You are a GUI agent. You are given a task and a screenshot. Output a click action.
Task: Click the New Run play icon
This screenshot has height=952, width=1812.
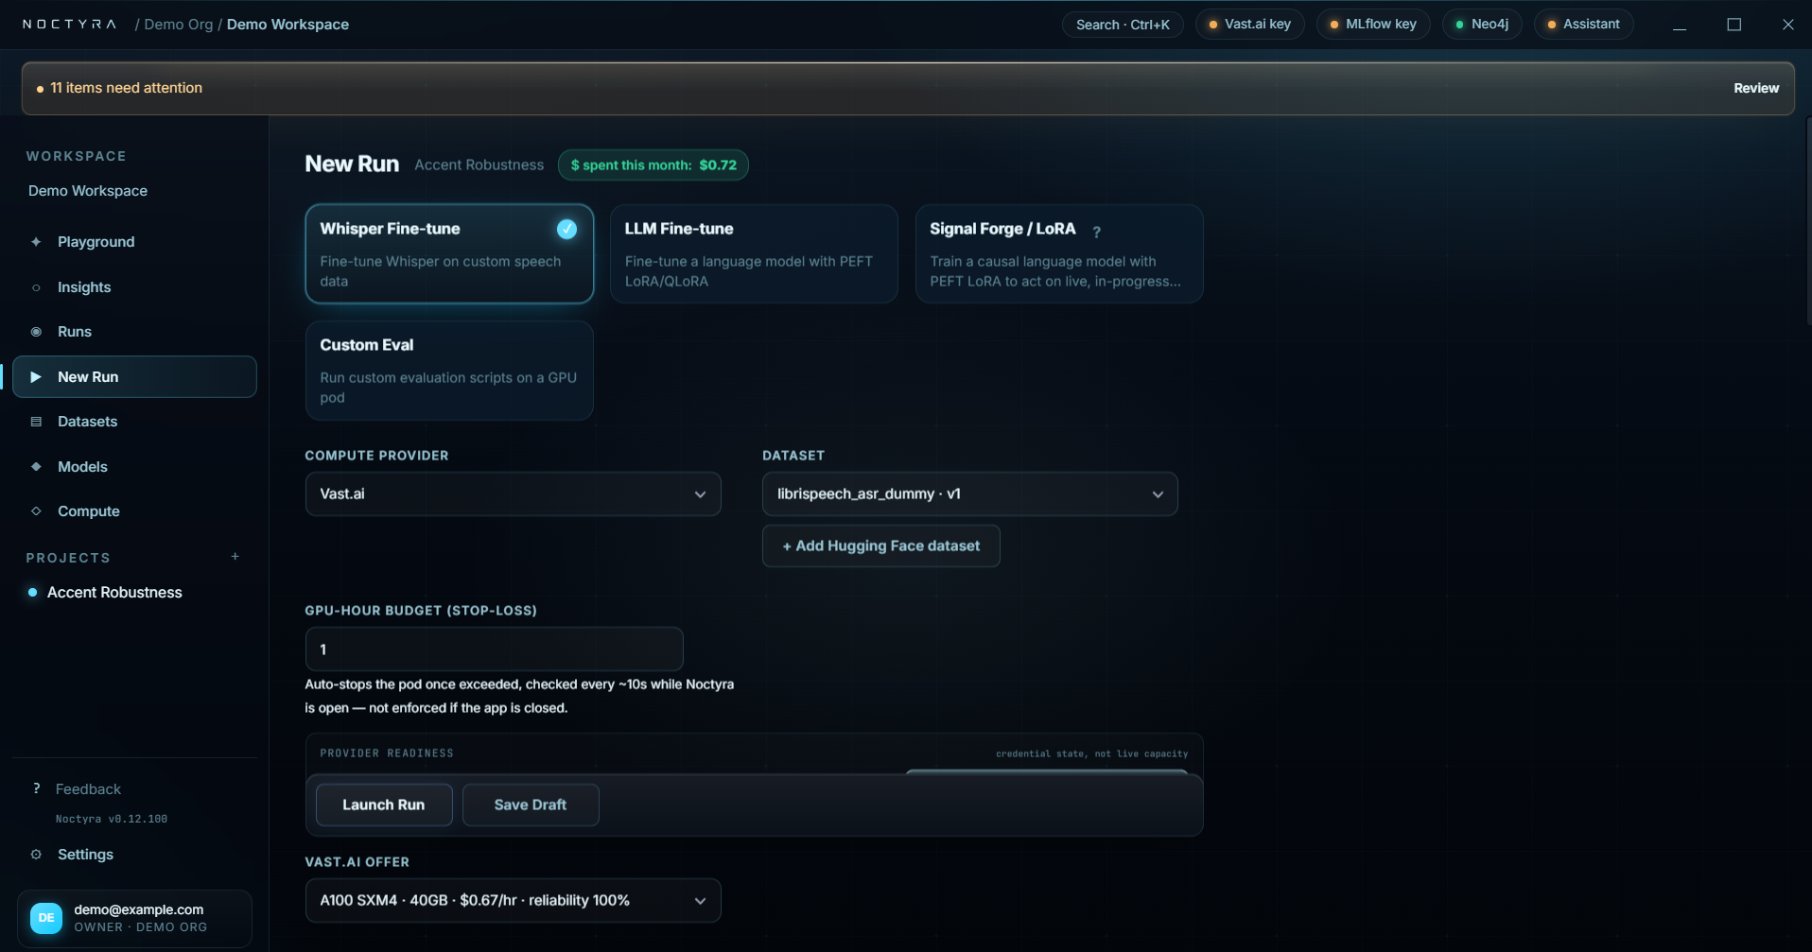click(x=36, y=377)
